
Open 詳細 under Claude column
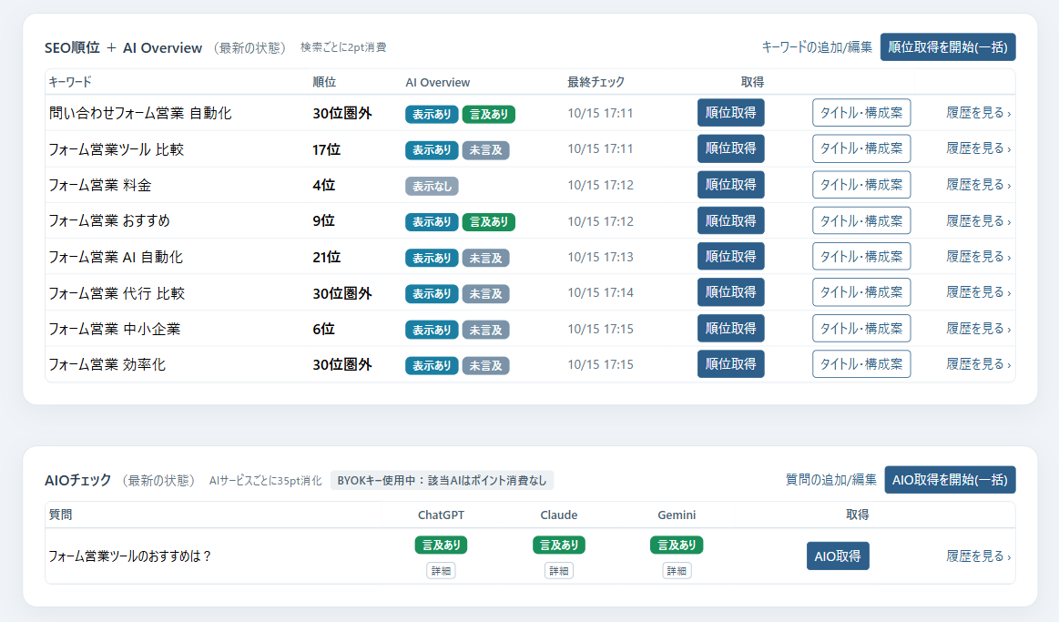(x=558, y=571)
